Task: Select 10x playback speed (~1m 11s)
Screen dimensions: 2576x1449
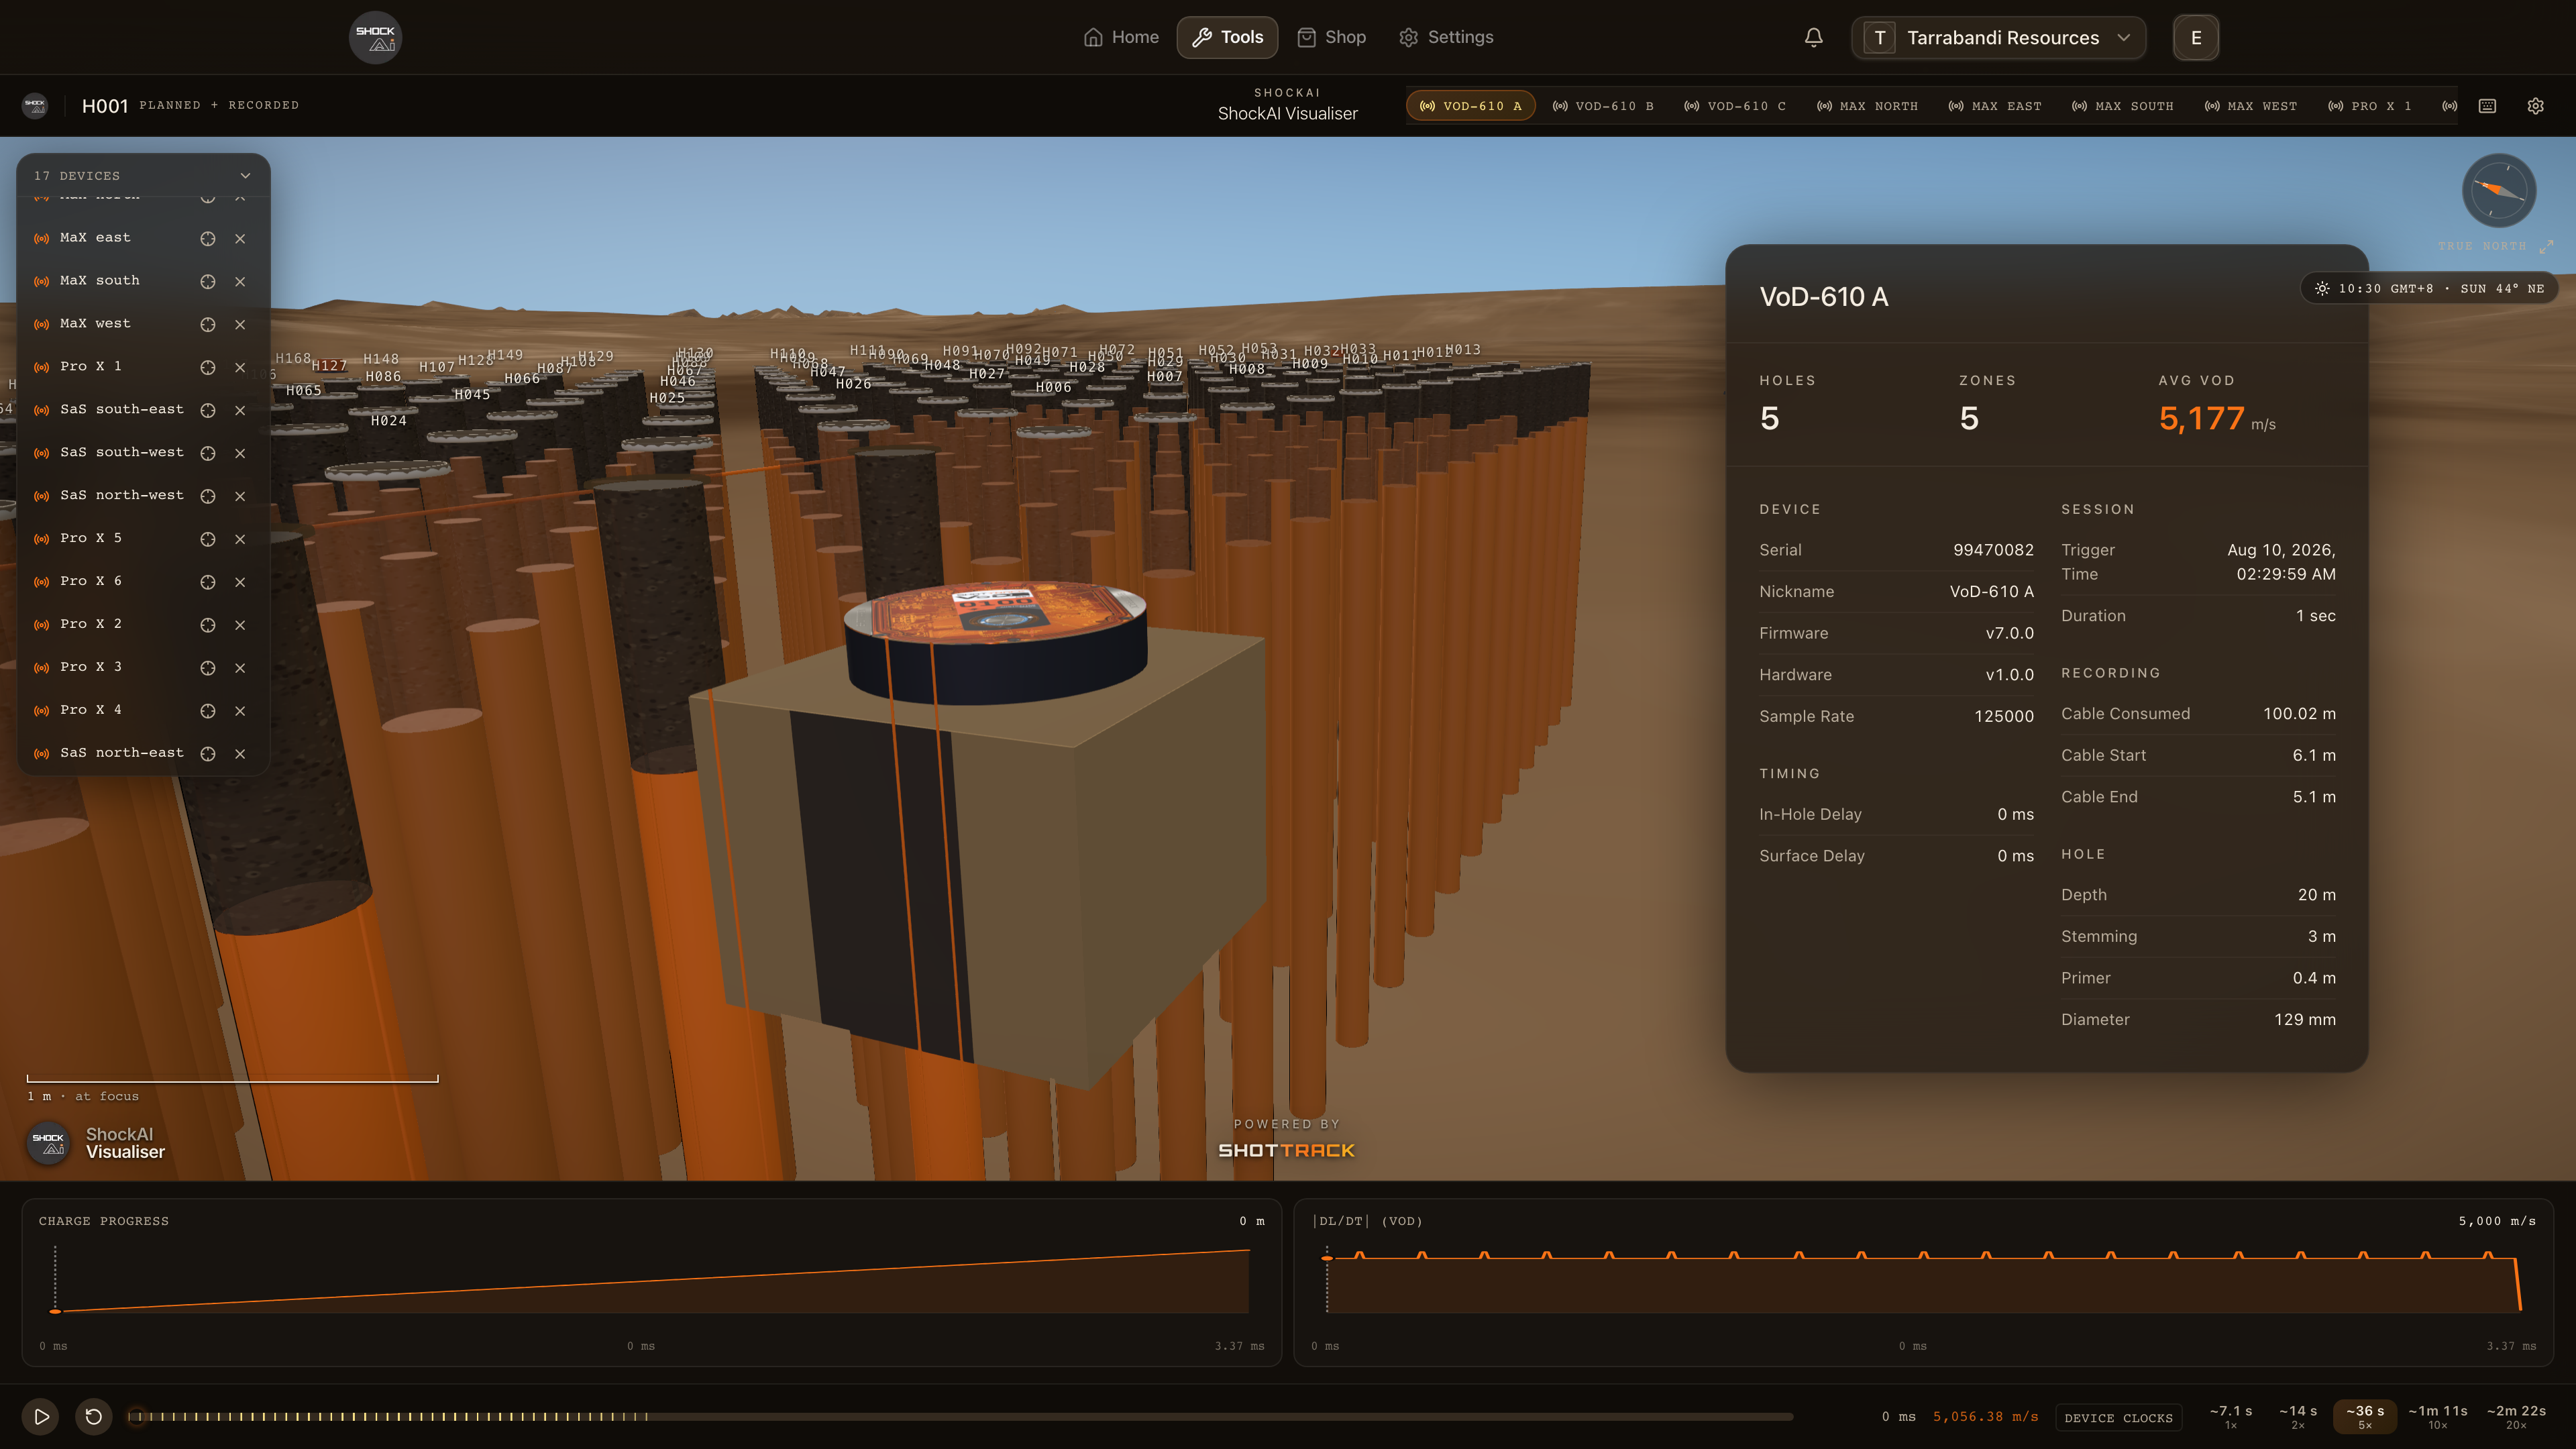Action: coord(2438,1417)
